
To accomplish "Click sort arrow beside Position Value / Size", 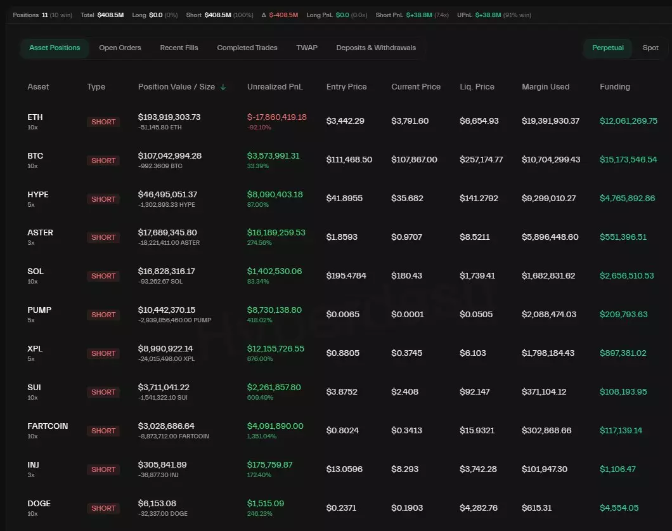I will pos(223,87).
